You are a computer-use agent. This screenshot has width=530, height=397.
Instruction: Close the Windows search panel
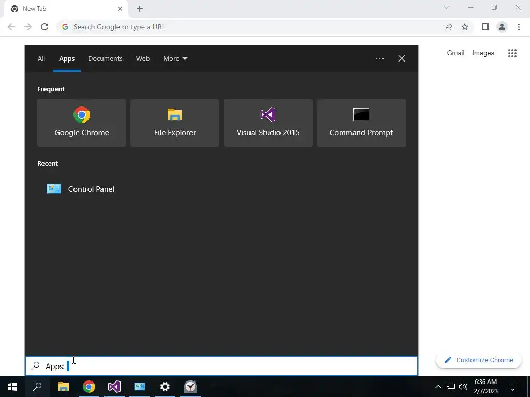click(x=402, y=58)
